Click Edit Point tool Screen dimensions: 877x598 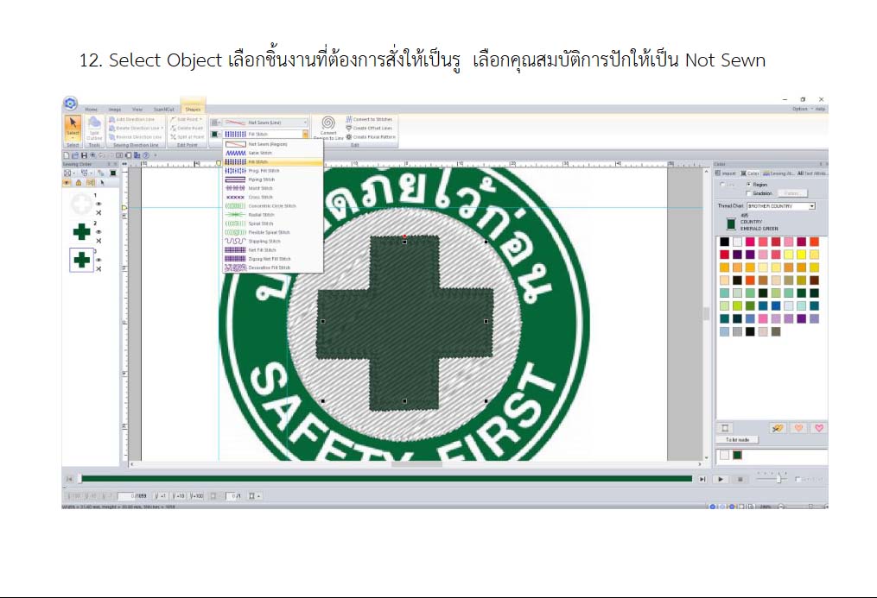point(186,119)
